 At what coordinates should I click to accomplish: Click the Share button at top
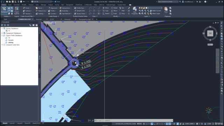[57, 1]
